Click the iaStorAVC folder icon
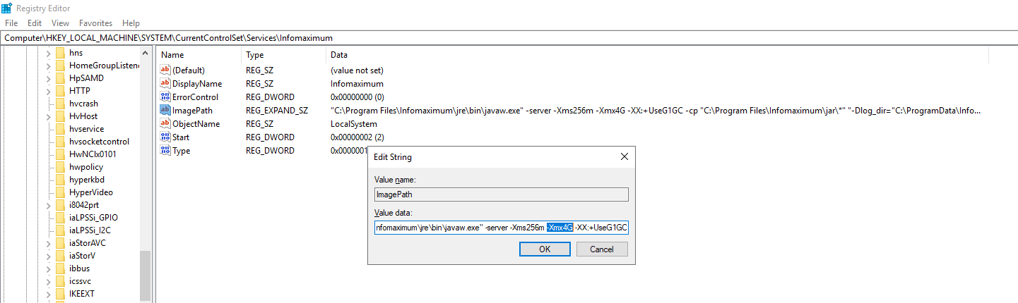 [x=61, y=243]
